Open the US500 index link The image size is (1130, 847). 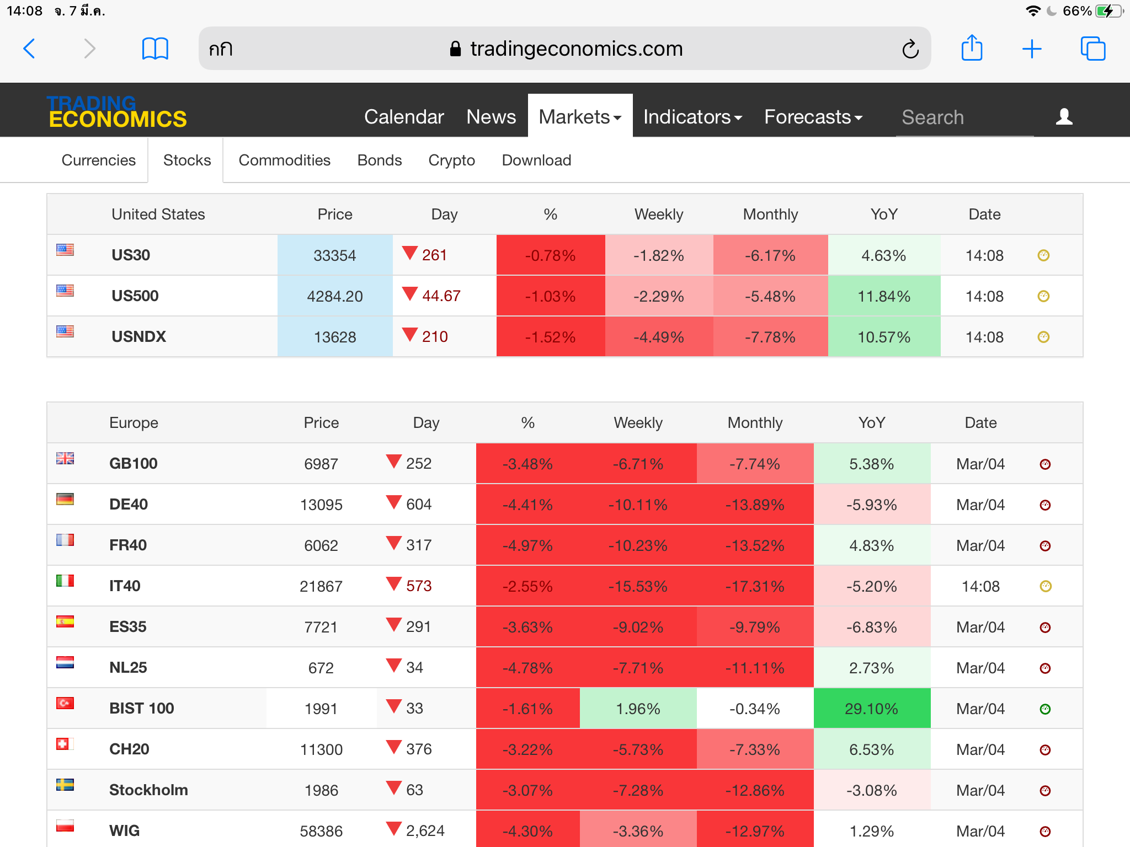pyautogui.click(x=135, y=296)
